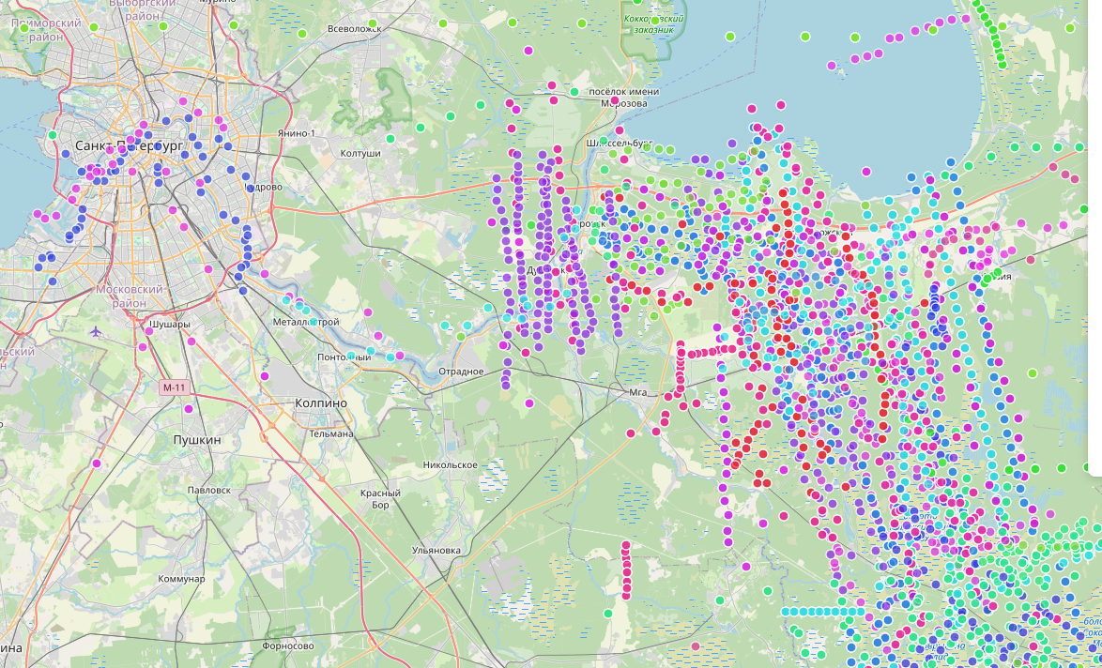Click the magenta marker just above Колпино

[265, 376]
